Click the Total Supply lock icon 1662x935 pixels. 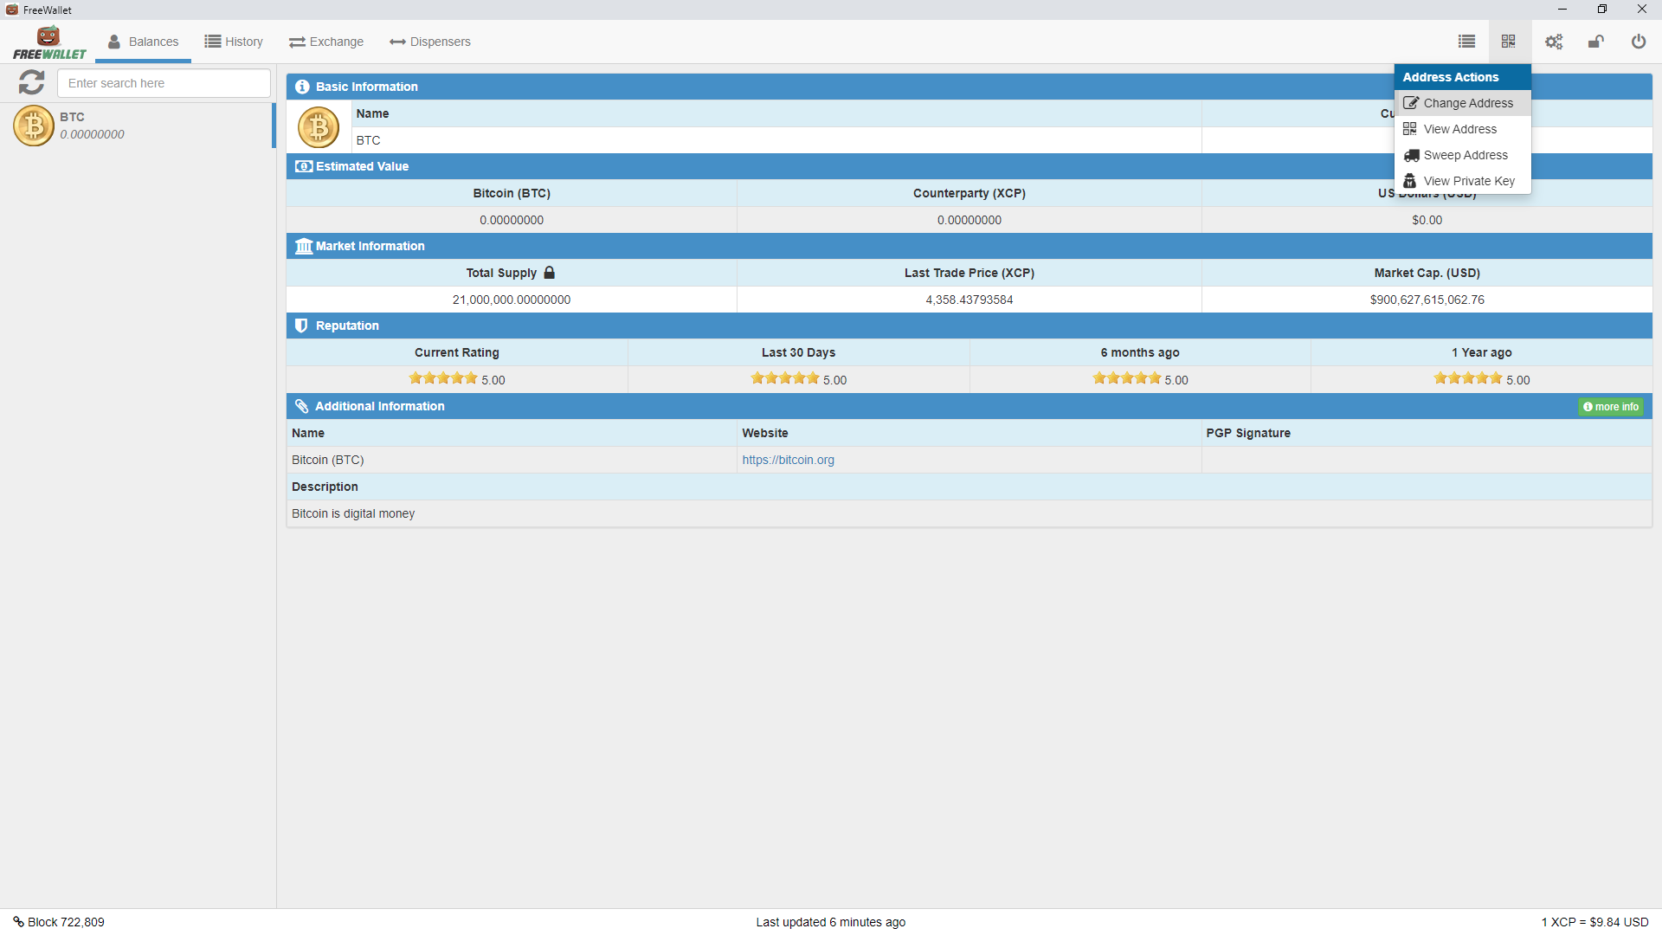[549, 273]
